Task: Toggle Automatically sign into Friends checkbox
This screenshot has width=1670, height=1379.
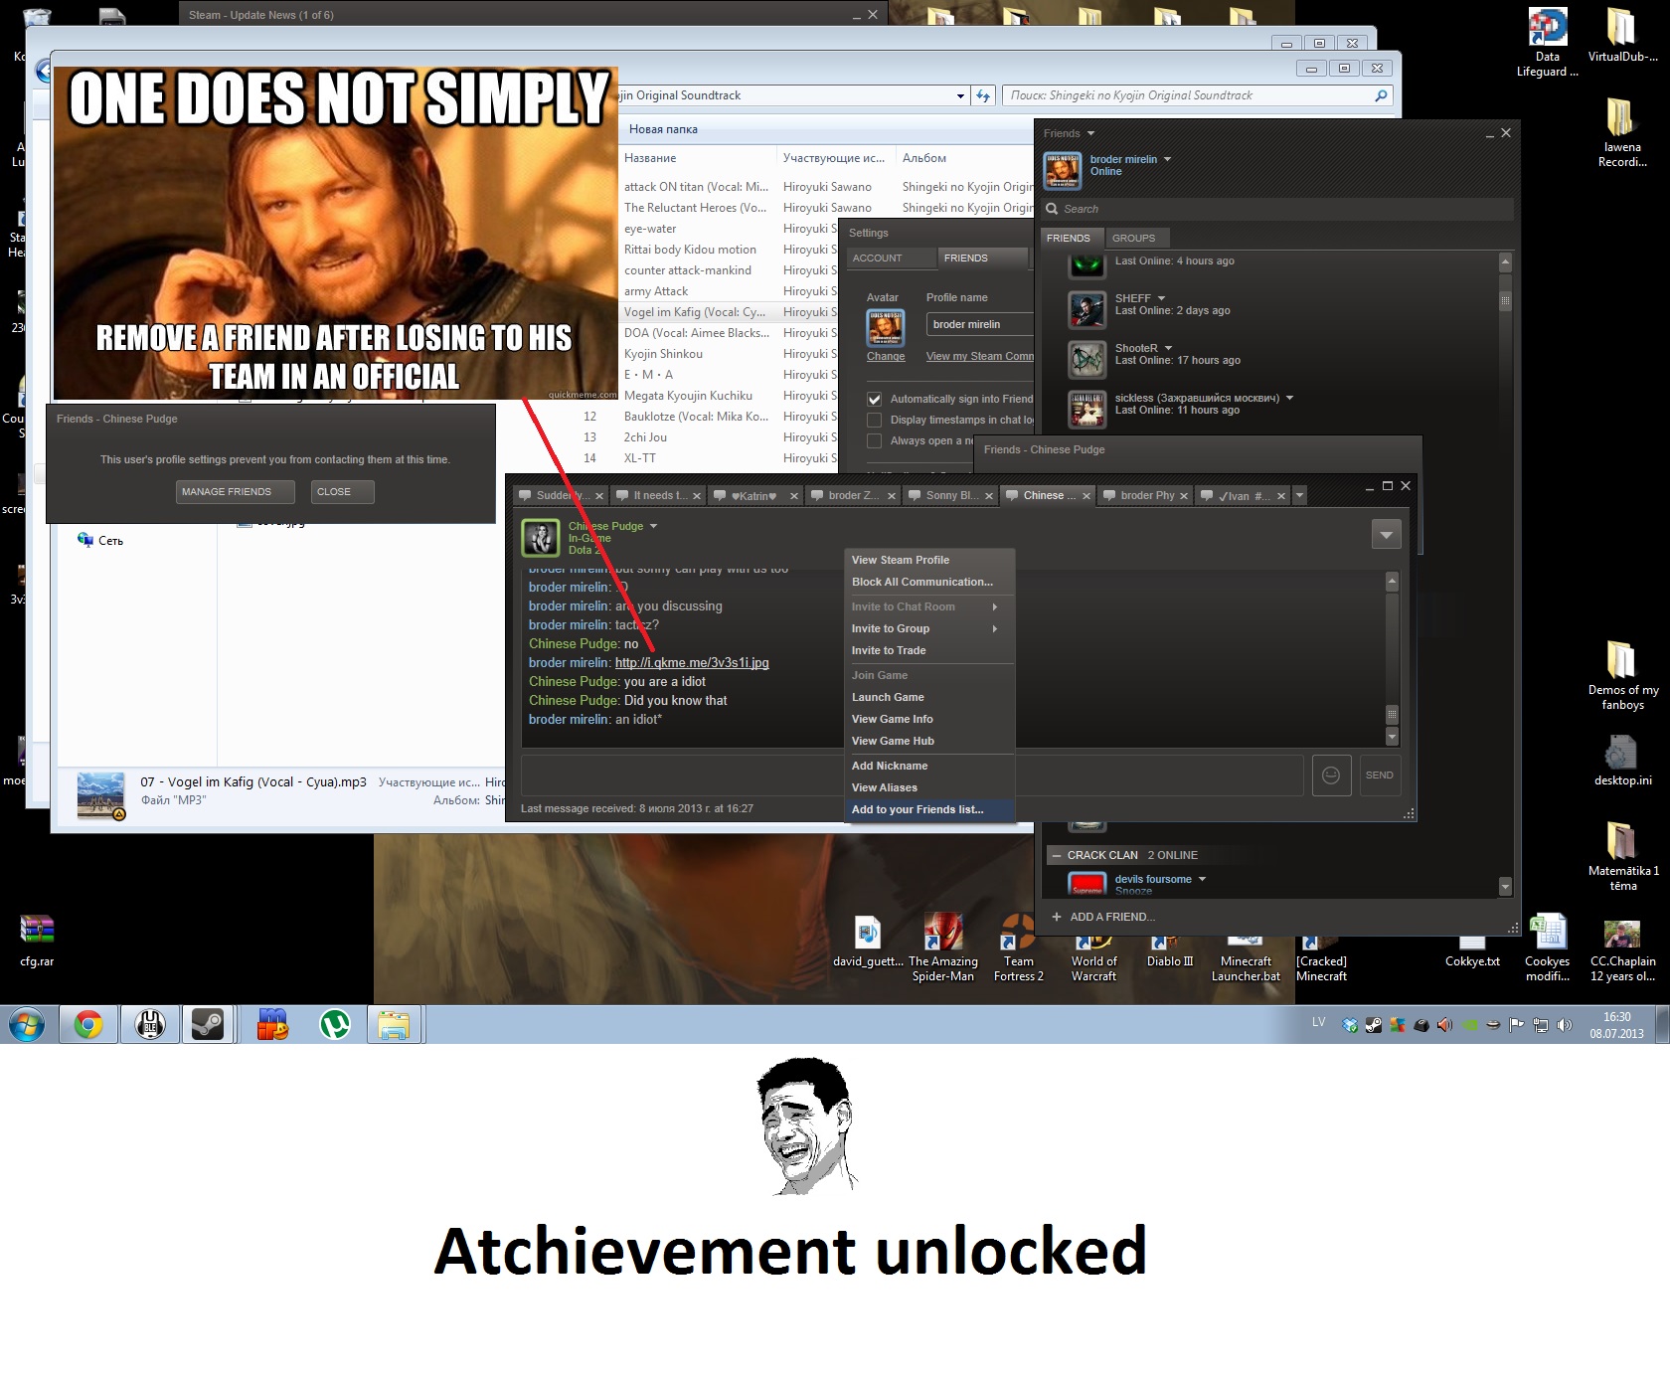Action: (875, 399)
